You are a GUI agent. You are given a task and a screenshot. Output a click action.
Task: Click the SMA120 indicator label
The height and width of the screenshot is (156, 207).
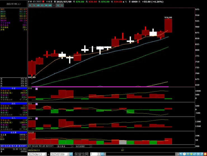pyautogui.click(x=3, y=18)
